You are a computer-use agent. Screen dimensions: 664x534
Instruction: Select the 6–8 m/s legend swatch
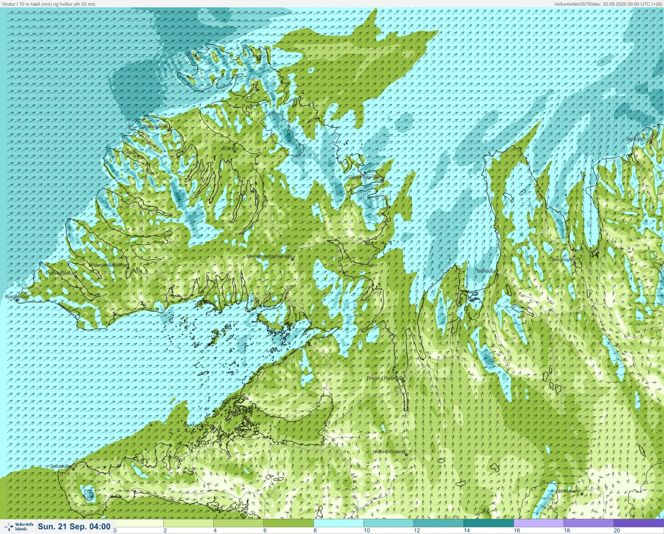tap(288, 523)
